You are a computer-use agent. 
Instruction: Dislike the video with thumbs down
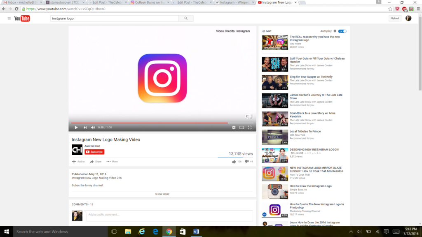click(x=246, y=162)
